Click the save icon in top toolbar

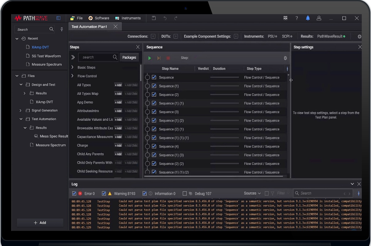coord(154,18)
